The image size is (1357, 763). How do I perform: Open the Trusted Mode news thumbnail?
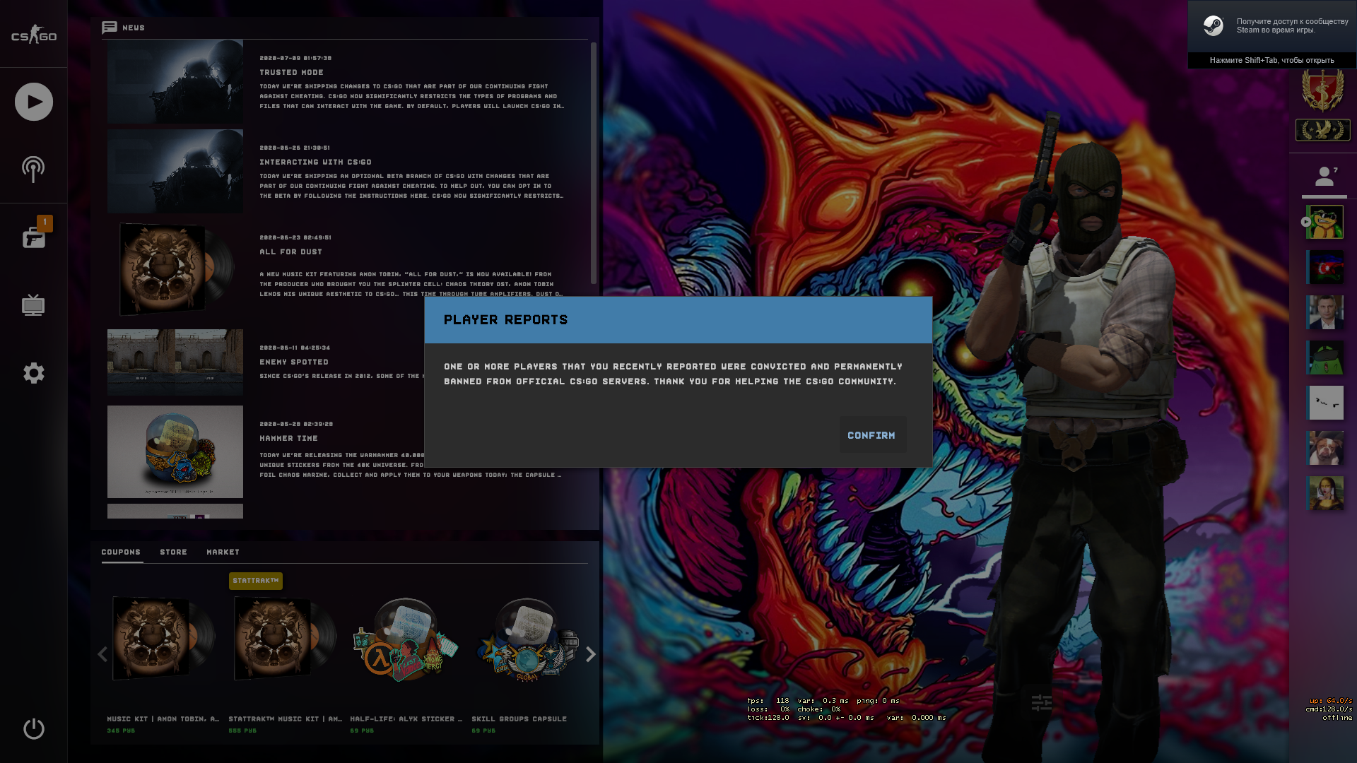click(175, 81)
